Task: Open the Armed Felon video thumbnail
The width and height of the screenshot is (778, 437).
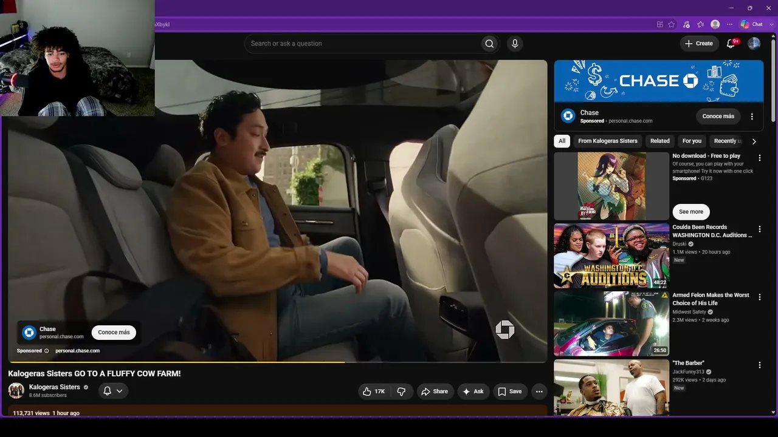Action: click(611, 324)
